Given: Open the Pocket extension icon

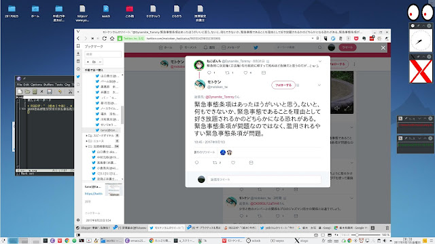Looking at the screenshot, I should pos(356,39).
